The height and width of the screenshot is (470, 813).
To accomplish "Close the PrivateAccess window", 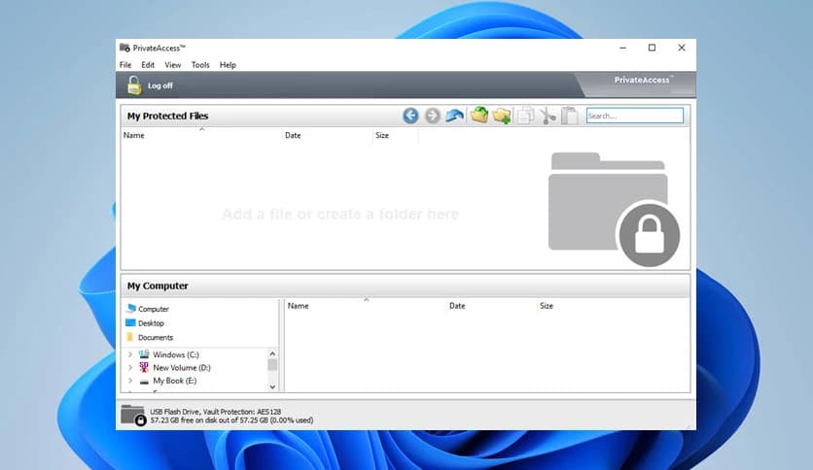I will coord(682,48).
